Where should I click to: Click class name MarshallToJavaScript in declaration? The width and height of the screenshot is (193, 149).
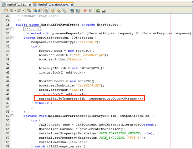tap(60, 25)
